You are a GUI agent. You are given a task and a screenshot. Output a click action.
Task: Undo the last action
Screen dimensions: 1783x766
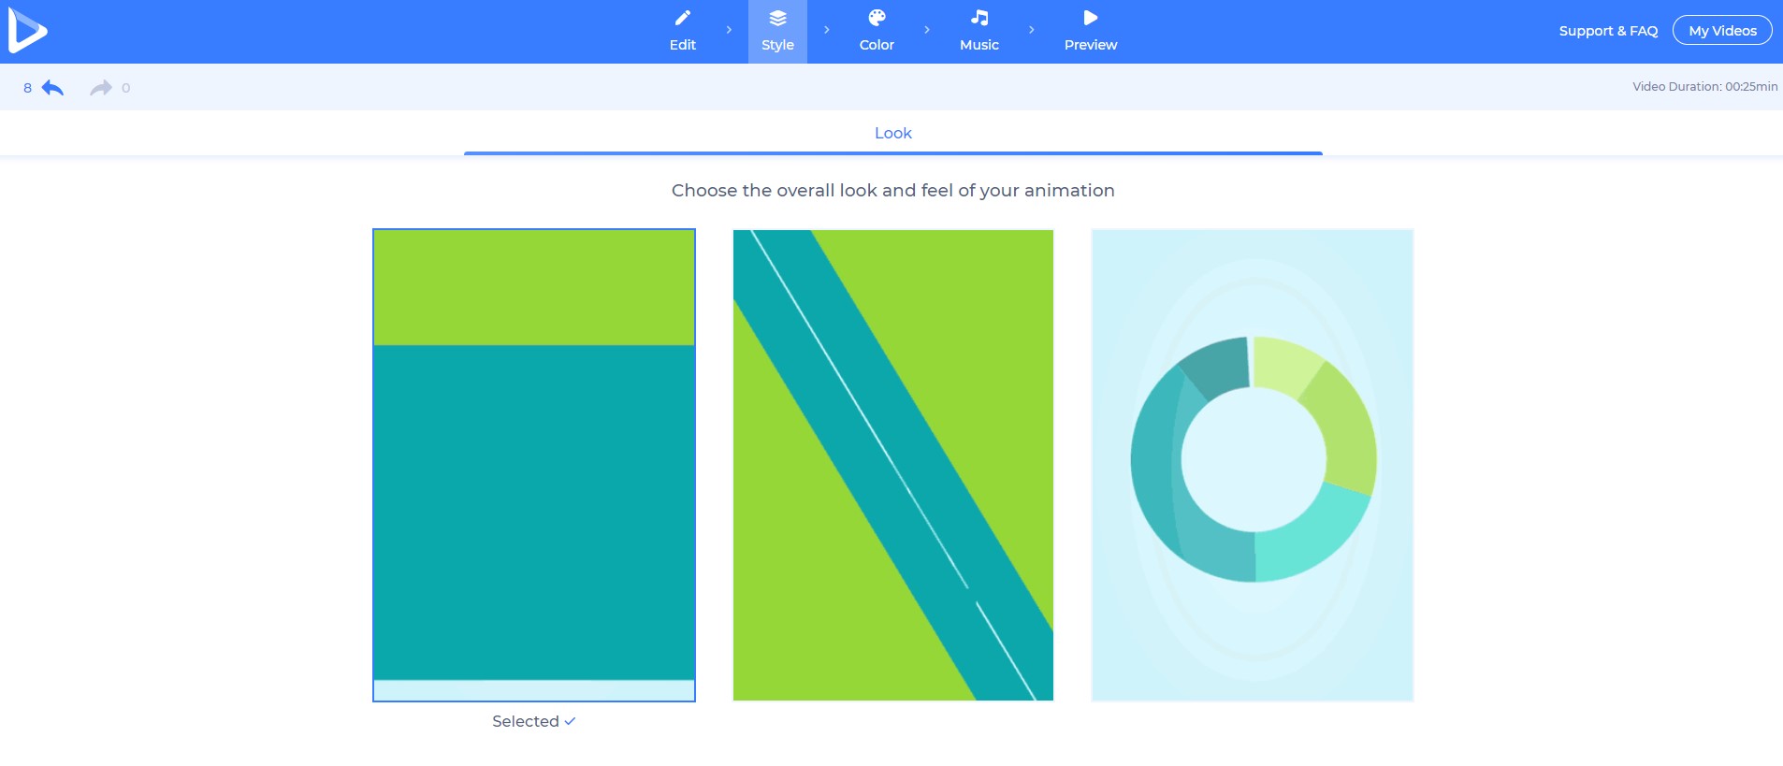pyautogui.click(x=52, y=88)
